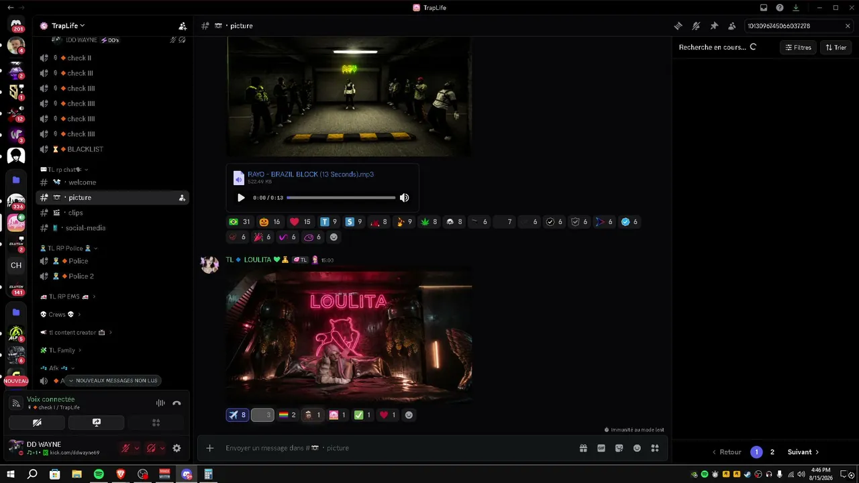Open the voice activities button
The height and width of the screenshot is (483, 859).
coord(156,423)
